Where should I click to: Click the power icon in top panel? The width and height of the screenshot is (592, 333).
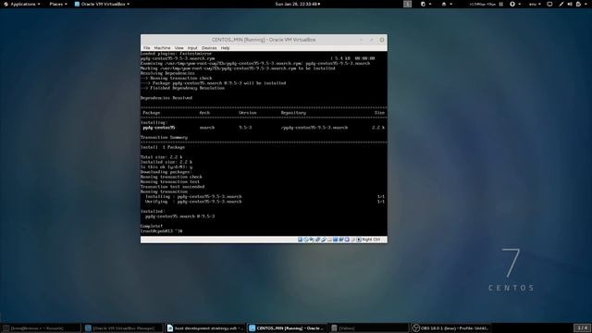tap(578, 4)
